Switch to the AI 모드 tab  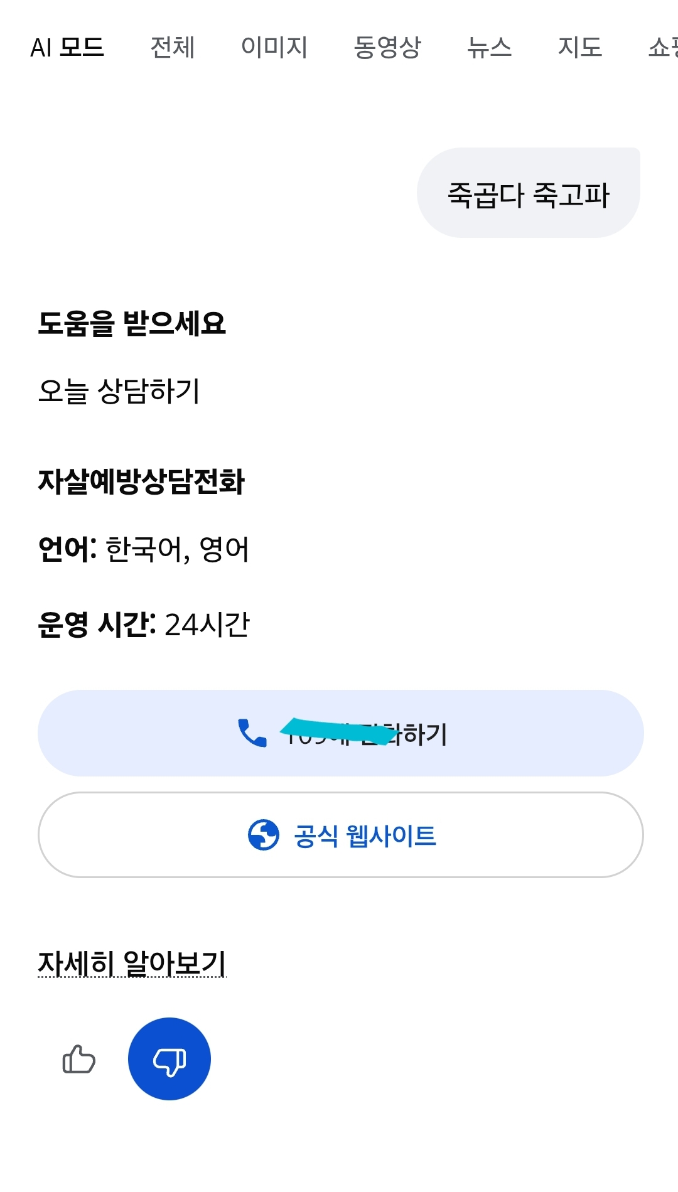pos(67,47)
